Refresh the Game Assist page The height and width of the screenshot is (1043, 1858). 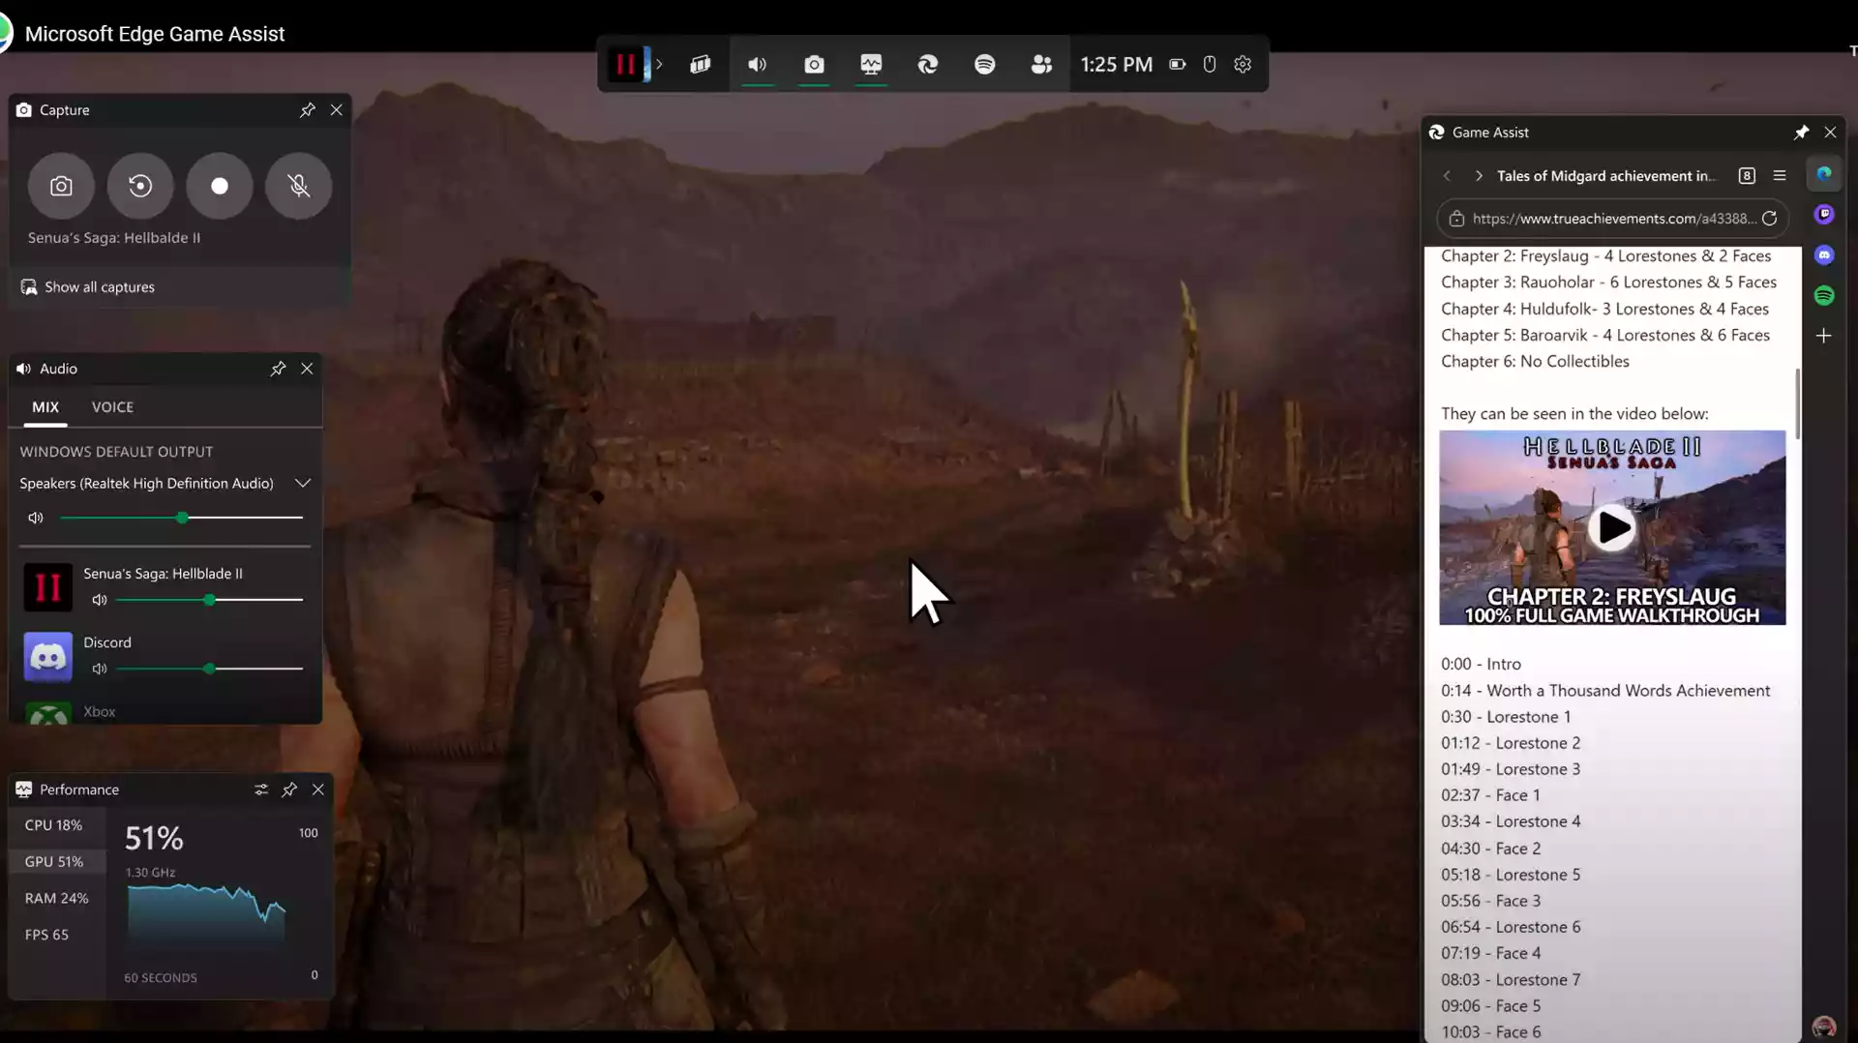tap(1769, 219)
